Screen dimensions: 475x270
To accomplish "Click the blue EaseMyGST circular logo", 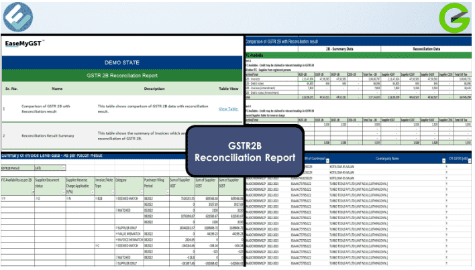I will 18,18.
